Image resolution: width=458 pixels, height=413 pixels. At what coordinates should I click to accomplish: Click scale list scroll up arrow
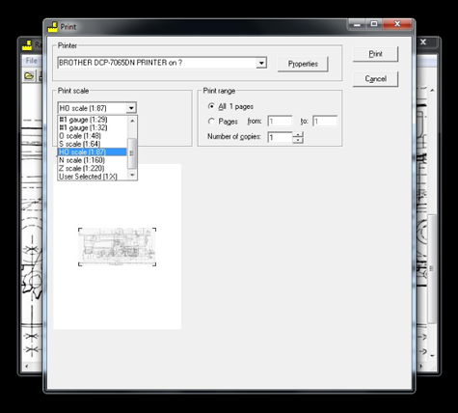132,121
